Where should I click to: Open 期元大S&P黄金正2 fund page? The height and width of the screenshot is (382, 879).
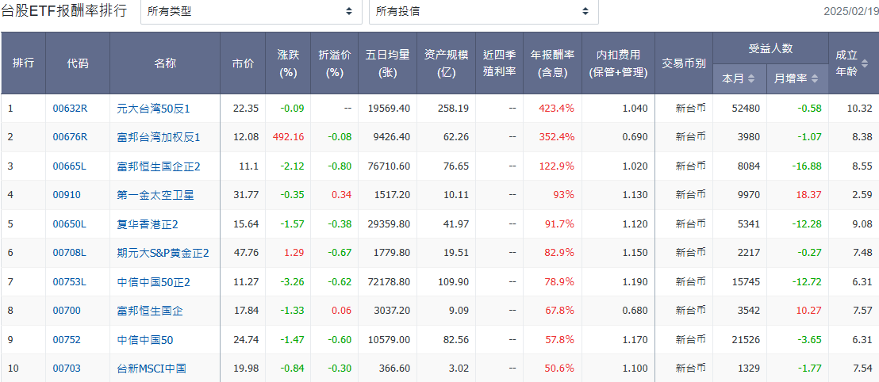tap(163, 253)
